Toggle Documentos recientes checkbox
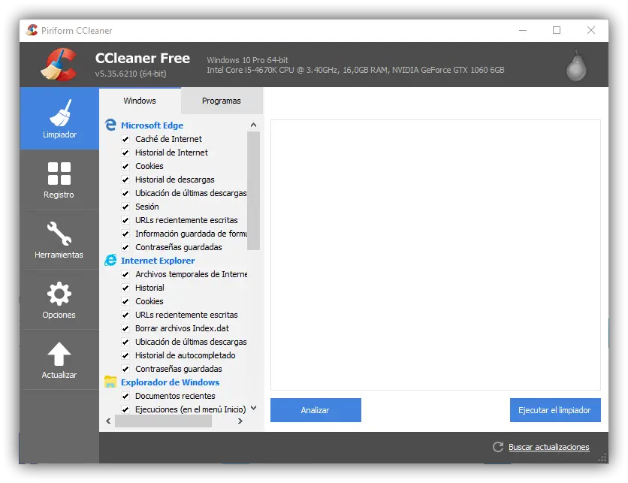 [x=125, y=396]
